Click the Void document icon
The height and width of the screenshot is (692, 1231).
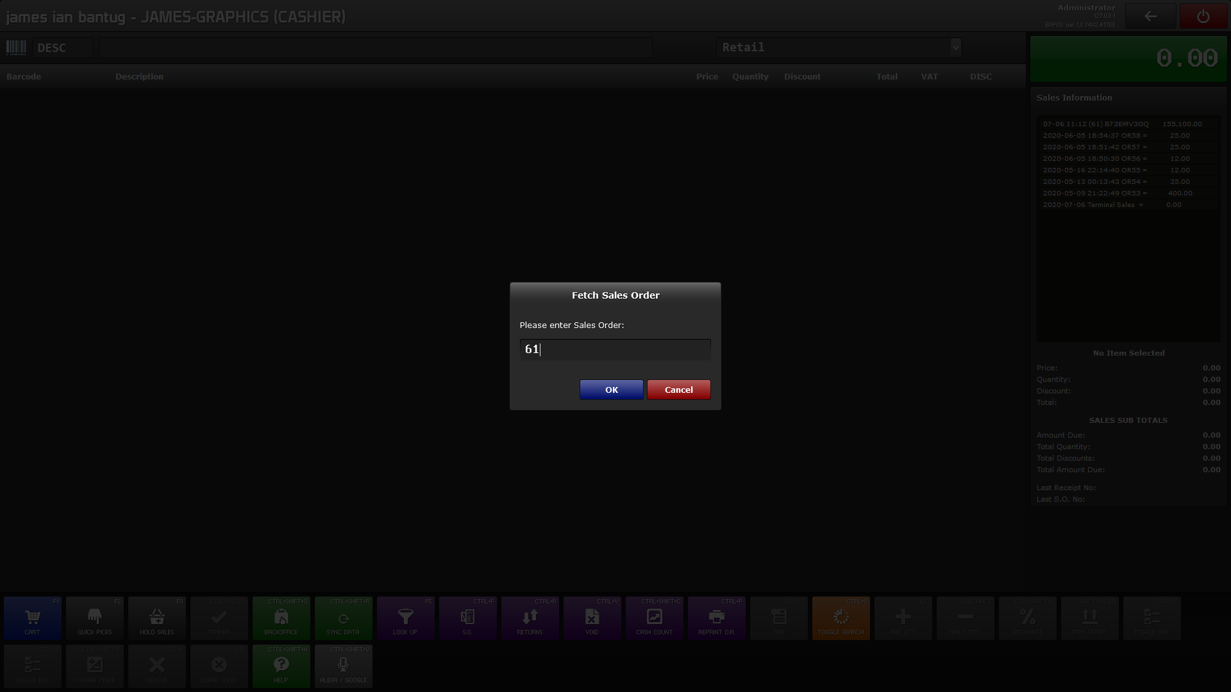[592, 618]
